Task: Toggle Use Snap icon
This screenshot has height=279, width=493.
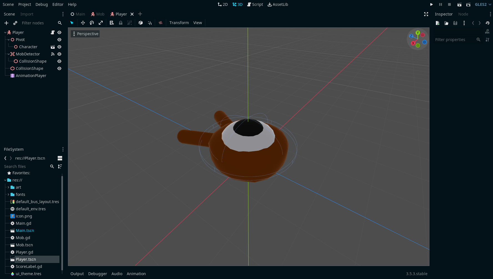Action: (x=150, y=23)
